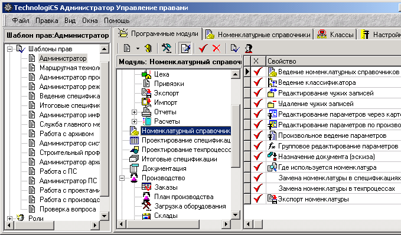Click scroll-up arrow in templates tree
The height and width of the screenshot is (235, 401).
click(x=105, y=49)
